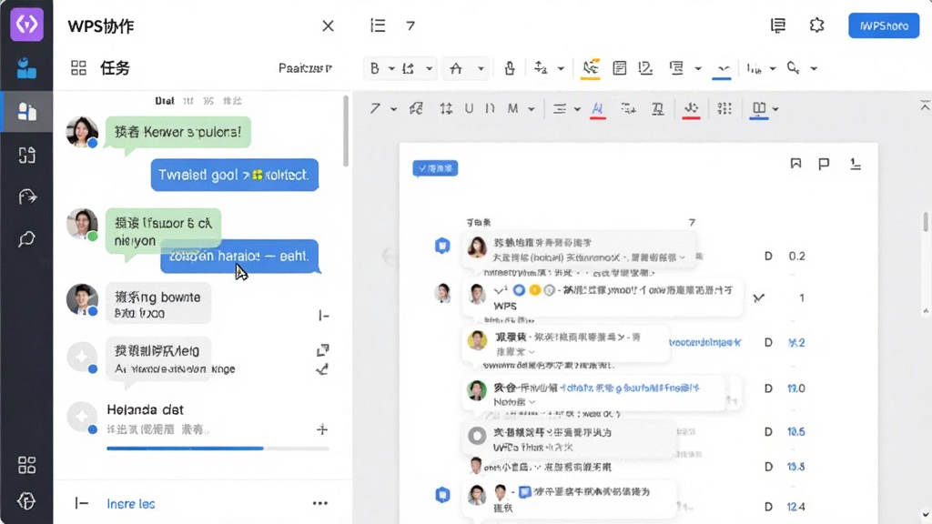Click the checkmark beside value 1
The width and height of the screenshot is (932, 524).
click(758, 297)
